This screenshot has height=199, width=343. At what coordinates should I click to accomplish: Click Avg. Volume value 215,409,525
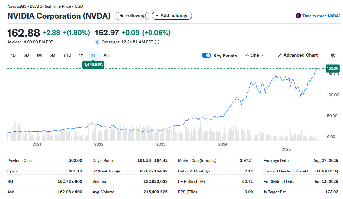coord(155,192)
